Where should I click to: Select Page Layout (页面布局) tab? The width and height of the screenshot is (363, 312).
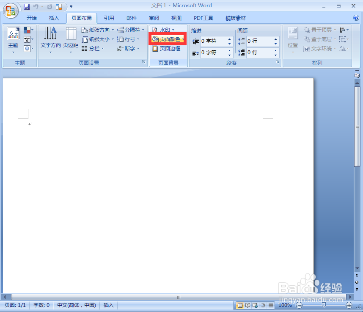(82, 18)
